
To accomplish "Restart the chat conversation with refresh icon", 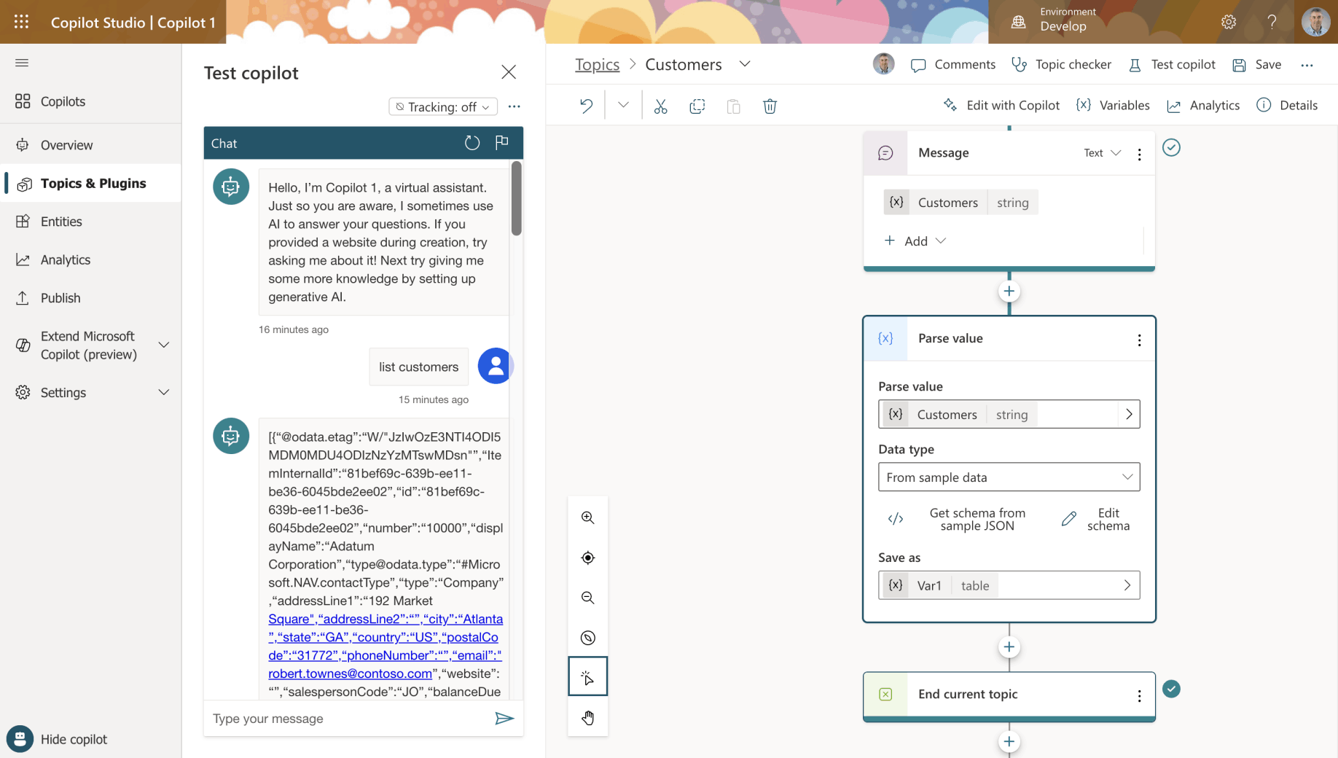I will click(472, 143).
